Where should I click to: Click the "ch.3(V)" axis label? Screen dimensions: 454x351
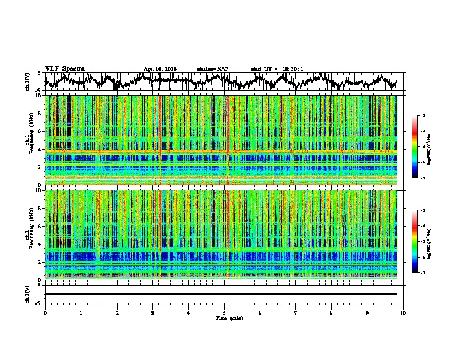[x=28, y=294]
